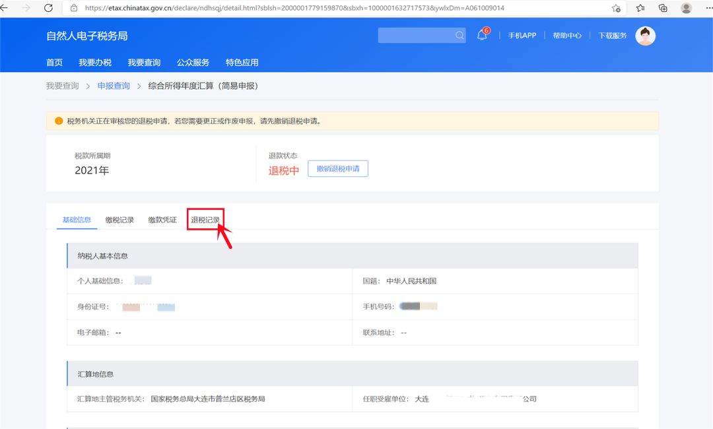Open the 申报查询 breadcrumb link
Viewport: 713px width, 429px height.
(112, 86)
